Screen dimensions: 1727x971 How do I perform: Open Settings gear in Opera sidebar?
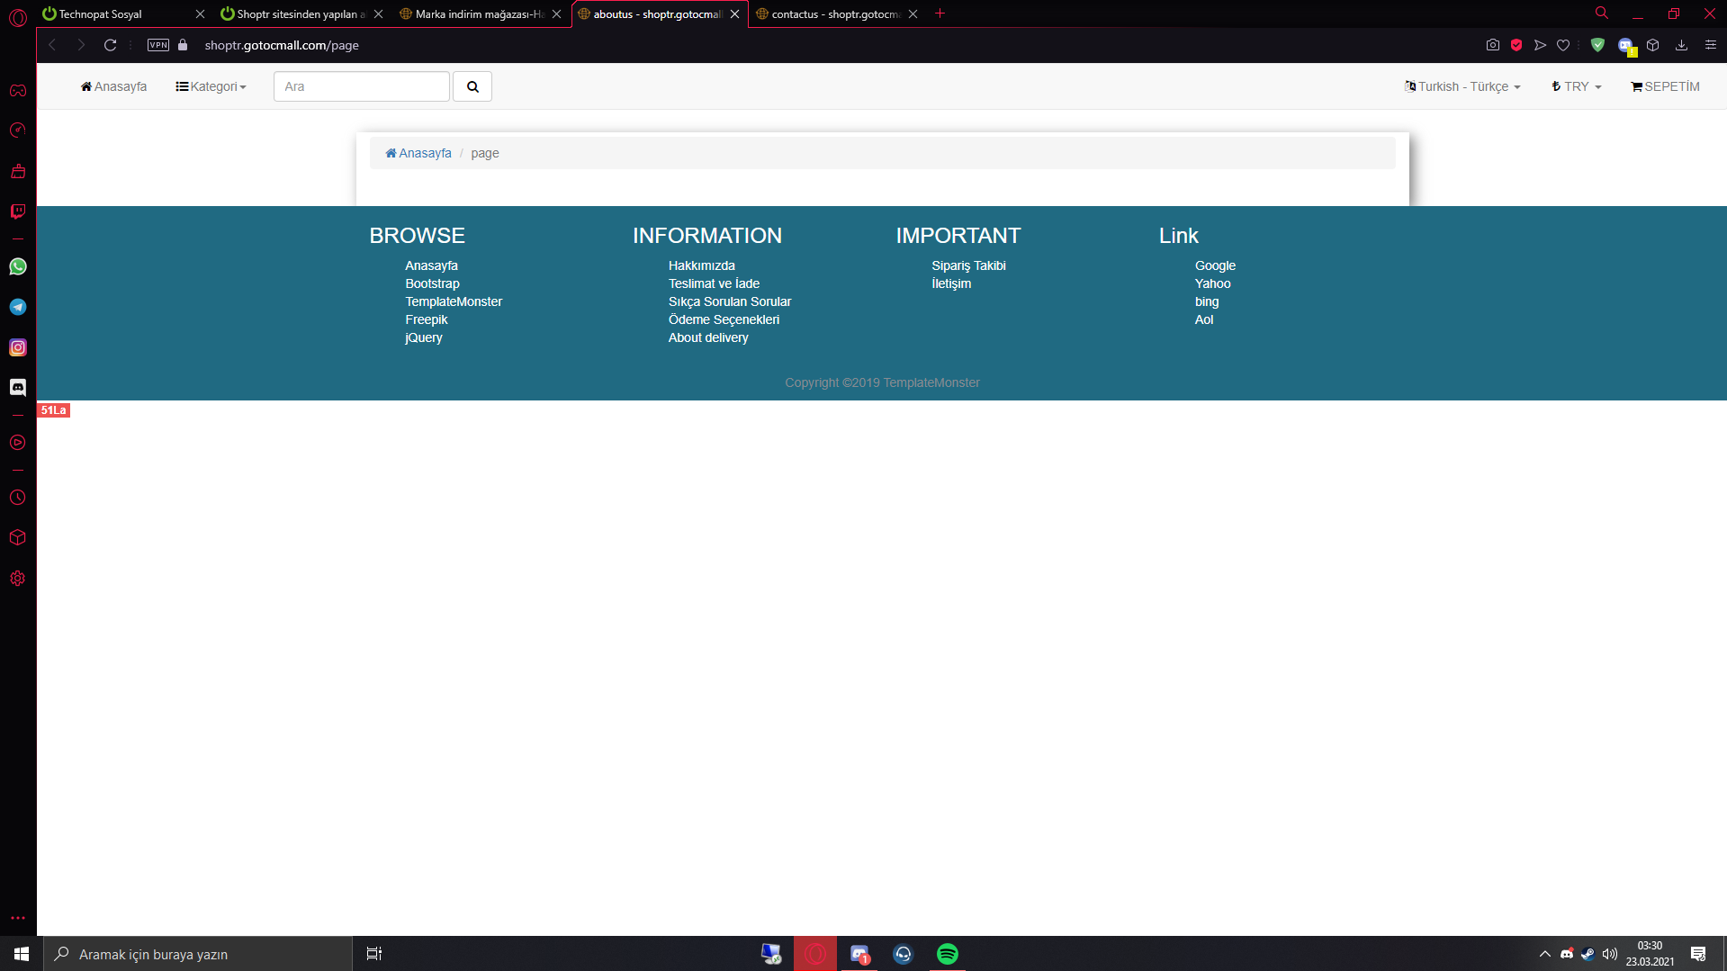[x=18, y=579]
